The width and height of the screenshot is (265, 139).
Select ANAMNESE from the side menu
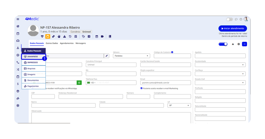(x=33, y=56)
